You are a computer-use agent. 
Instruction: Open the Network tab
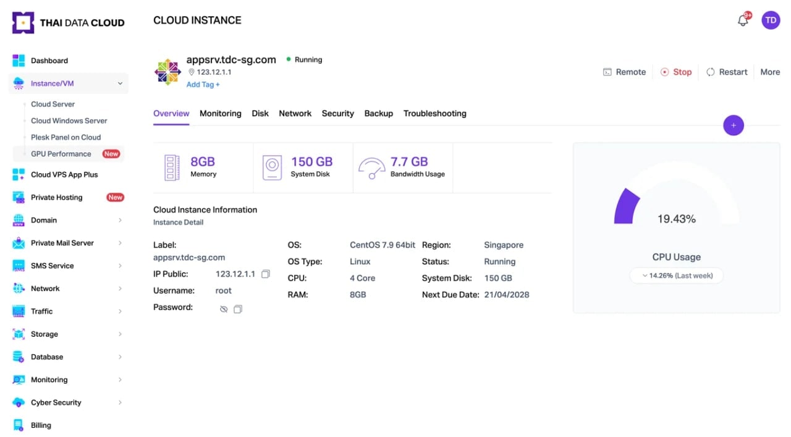[295, 113]
